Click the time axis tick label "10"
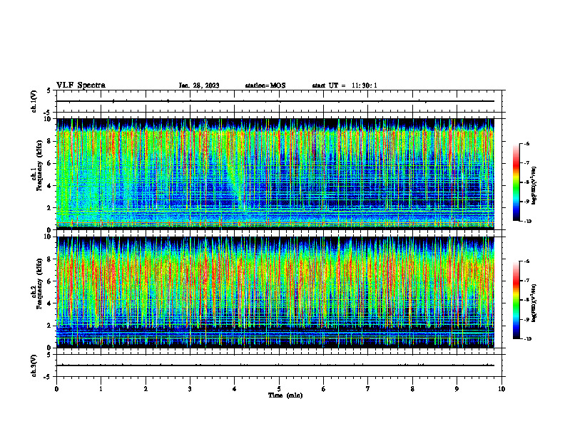 click(502, 389)
